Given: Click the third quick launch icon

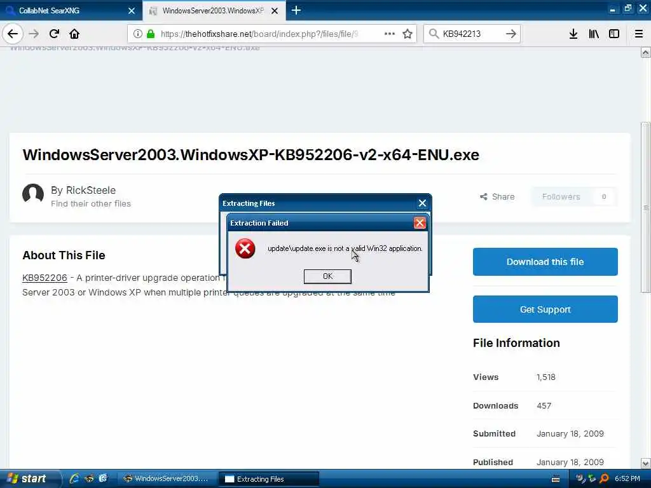Looking at the screenshot, I should click(103, 478).
